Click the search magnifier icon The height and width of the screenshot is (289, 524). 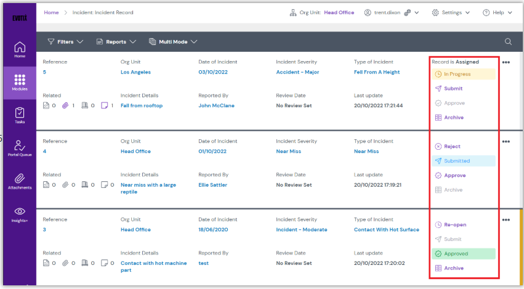508,42
